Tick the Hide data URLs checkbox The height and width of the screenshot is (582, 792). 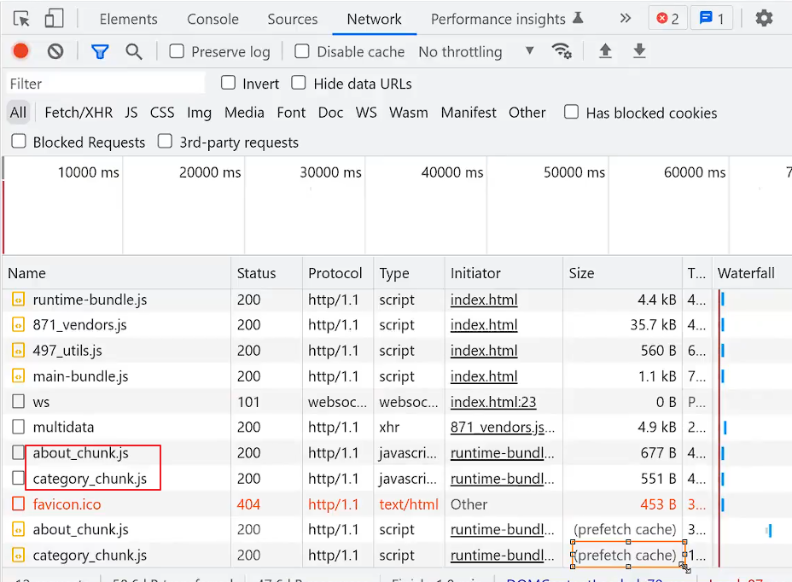click(x=299, y=83)
